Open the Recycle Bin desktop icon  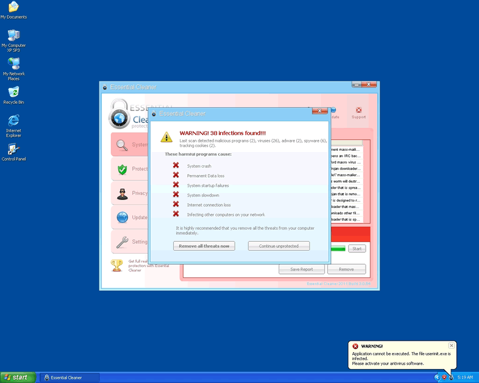pyautogui.click(x=13, y=92)
